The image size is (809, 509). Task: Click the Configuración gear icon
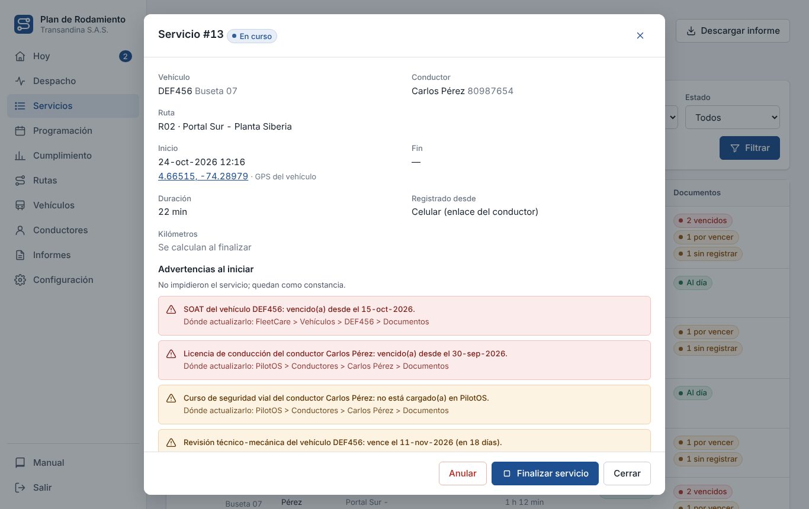20,280
